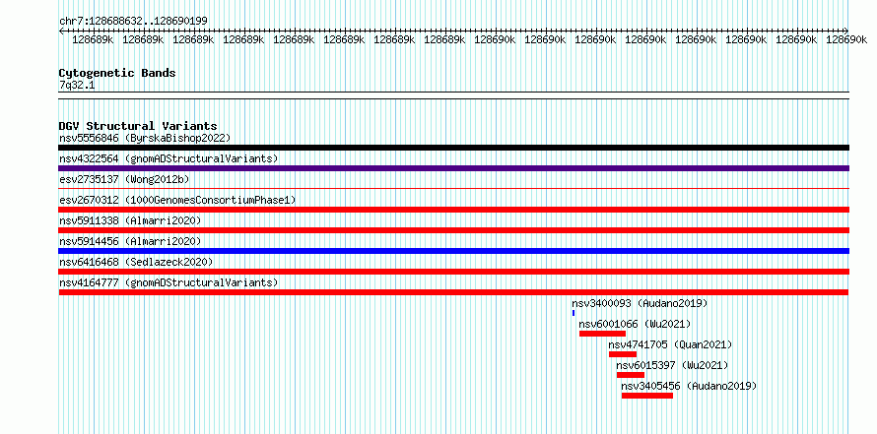This screenshot has width=877, height=434.
Task: Open the nsv3405456 (Audano2019) label
Action: [x=689, y=386]
